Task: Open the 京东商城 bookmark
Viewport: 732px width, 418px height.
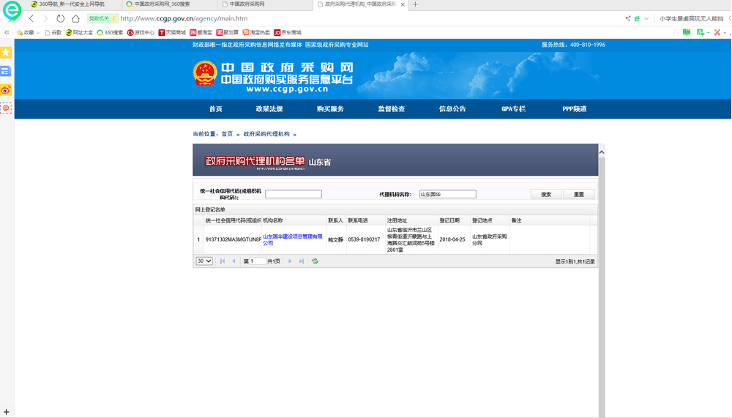Action: click(x=288, y=32)
